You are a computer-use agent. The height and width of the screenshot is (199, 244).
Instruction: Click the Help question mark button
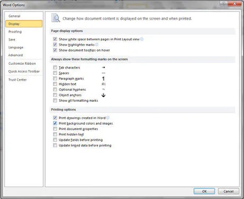pos(224,3)
